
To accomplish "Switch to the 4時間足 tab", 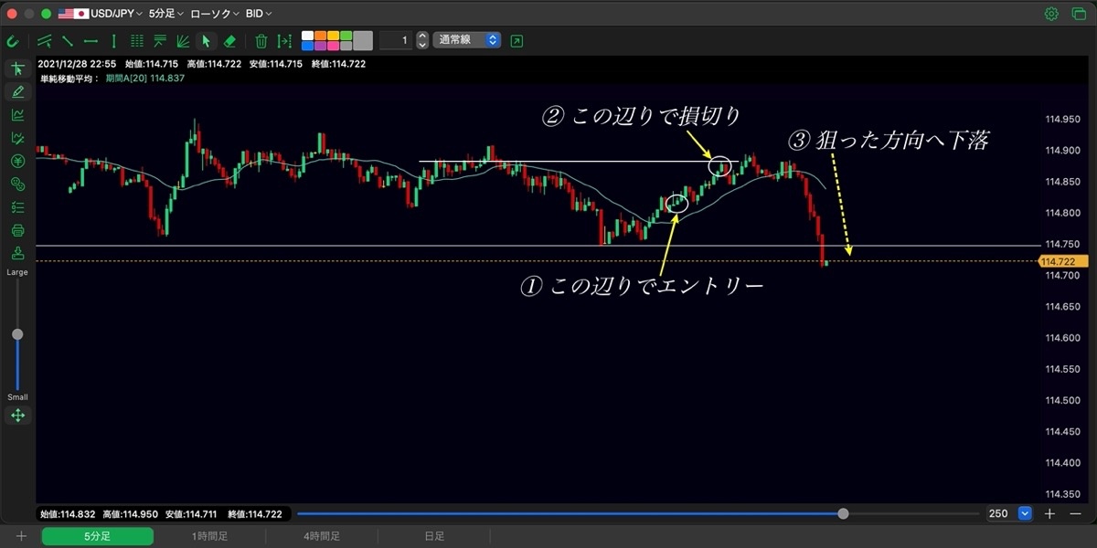I will pos(322,536).
